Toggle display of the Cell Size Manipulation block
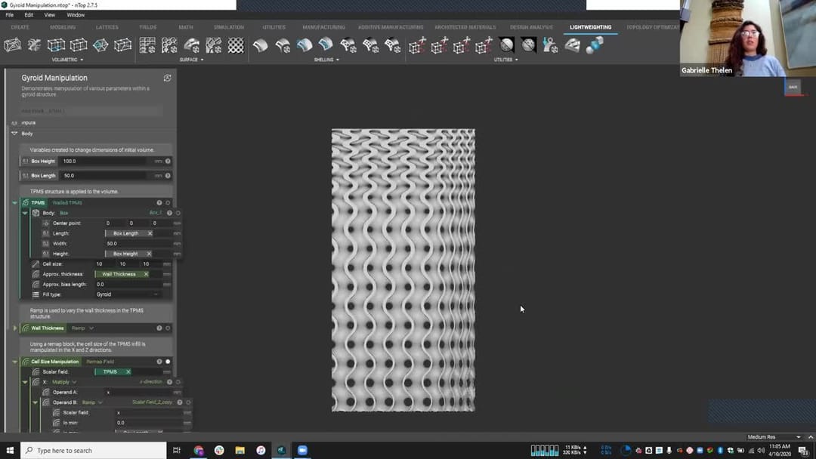 [168, 361]
